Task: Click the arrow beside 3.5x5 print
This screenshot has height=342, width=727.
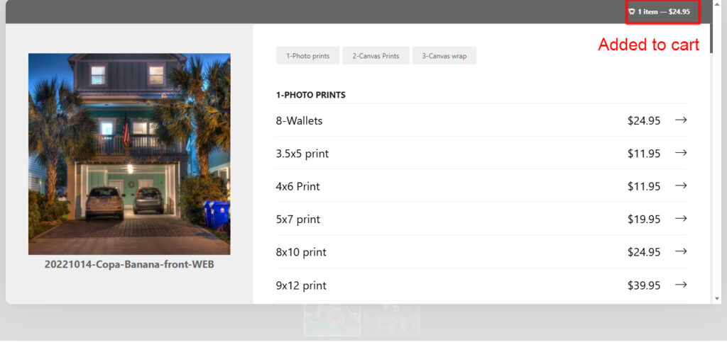Action: (x=681, y=153)
